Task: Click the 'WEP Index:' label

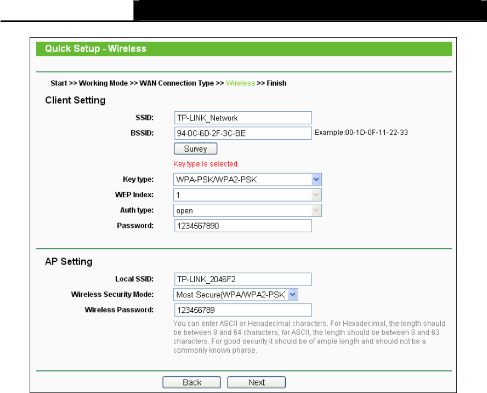Action: [x=134, y=195]
